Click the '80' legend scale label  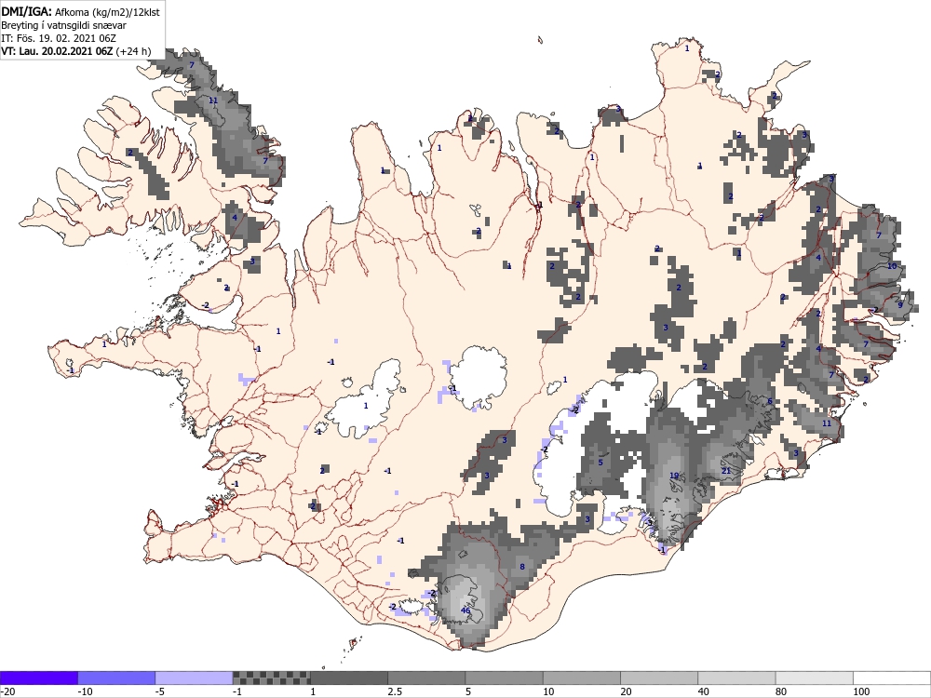click(x=781, y=691)
